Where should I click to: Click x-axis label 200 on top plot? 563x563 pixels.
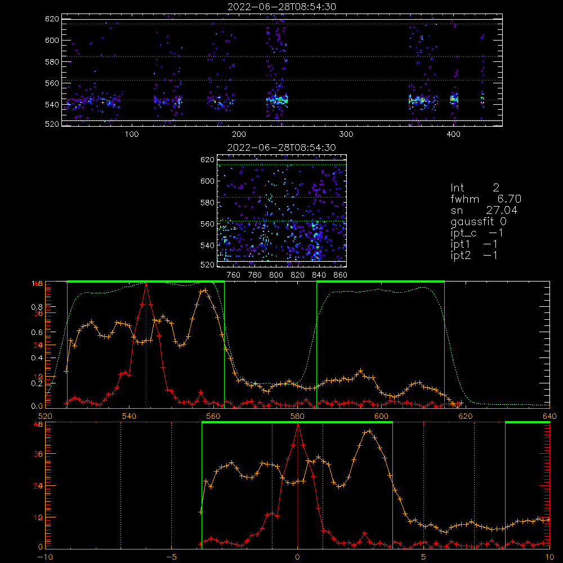coord(239,135)
